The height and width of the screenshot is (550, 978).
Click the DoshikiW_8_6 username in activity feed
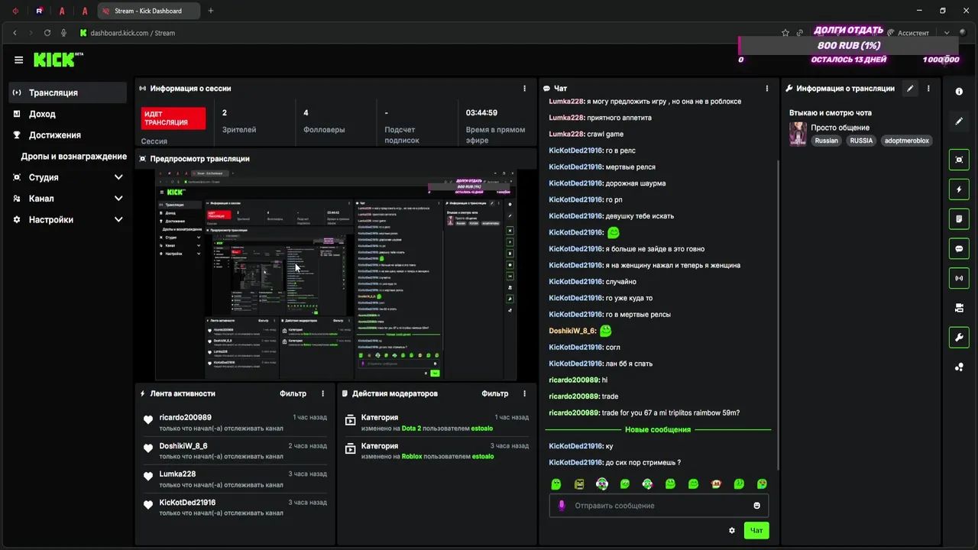pos(183,446)
